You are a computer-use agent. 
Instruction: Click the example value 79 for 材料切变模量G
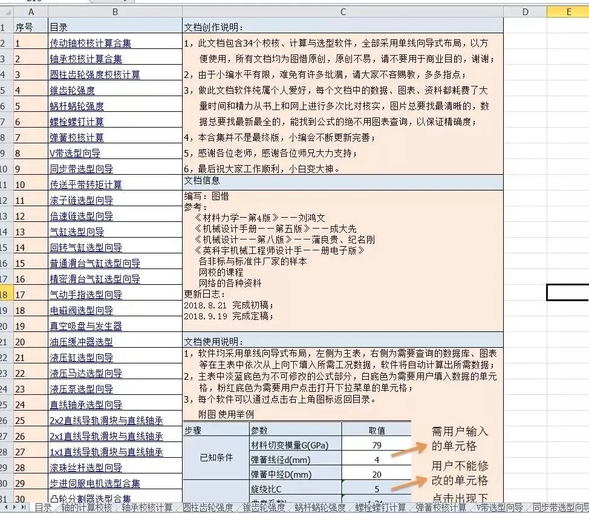tap(377, 445)
